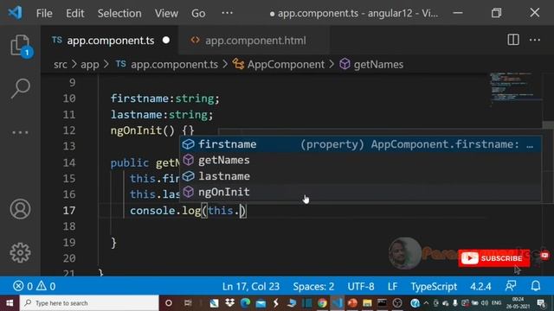Open Mail app from the taskbar

click(261, 303)
